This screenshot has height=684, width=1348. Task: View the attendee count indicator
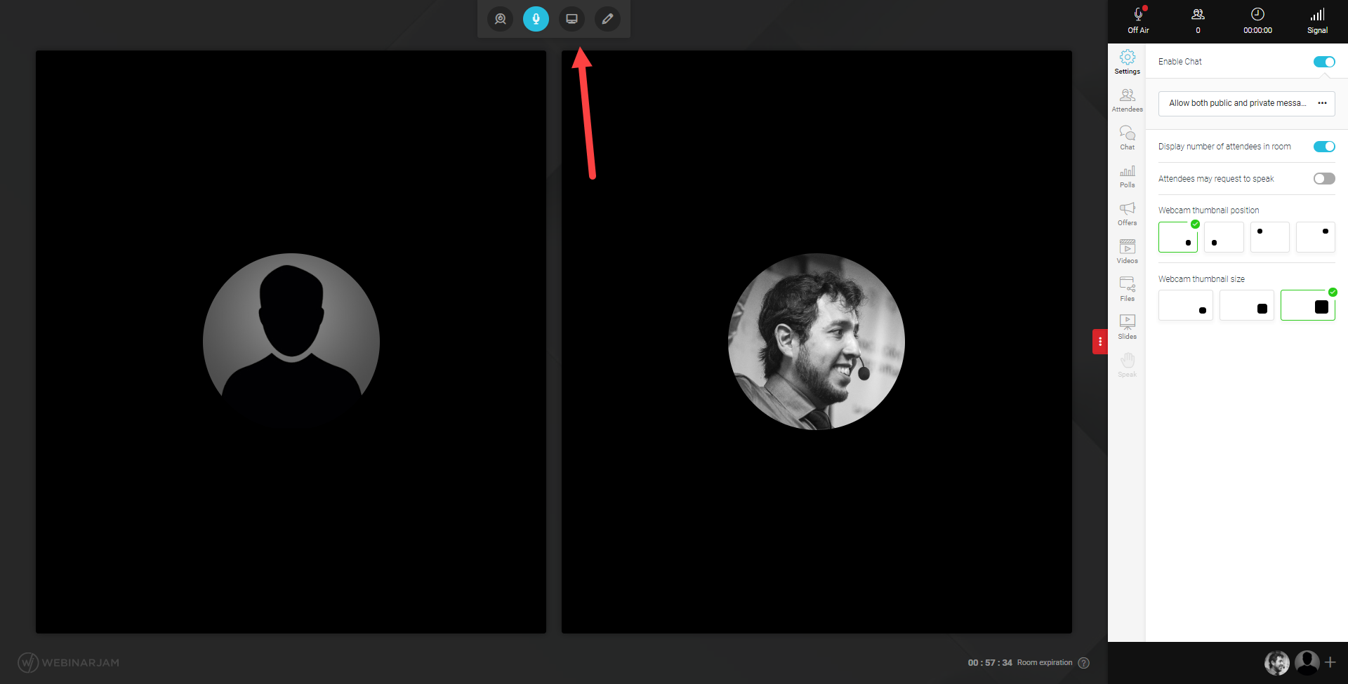point(1198,20)
